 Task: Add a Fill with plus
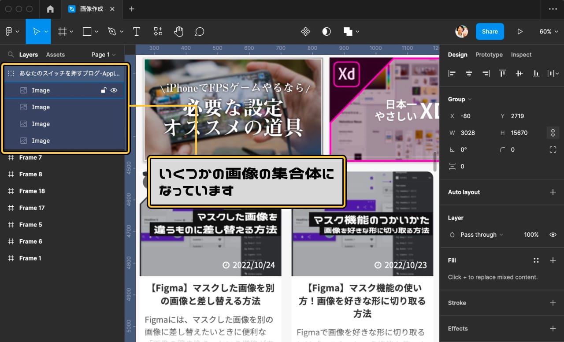point(553,260)
